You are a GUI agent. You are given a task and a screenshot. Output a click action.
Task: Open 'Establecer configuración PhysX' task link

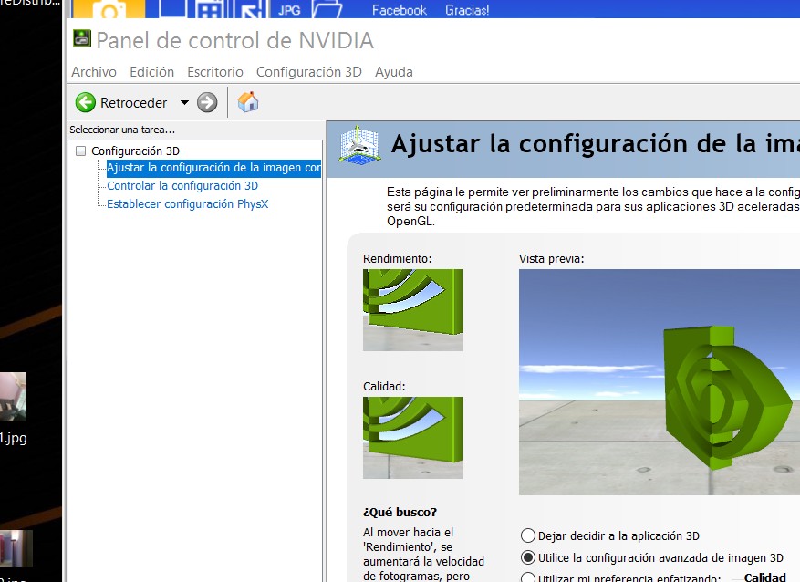click(x=187, y=204)
